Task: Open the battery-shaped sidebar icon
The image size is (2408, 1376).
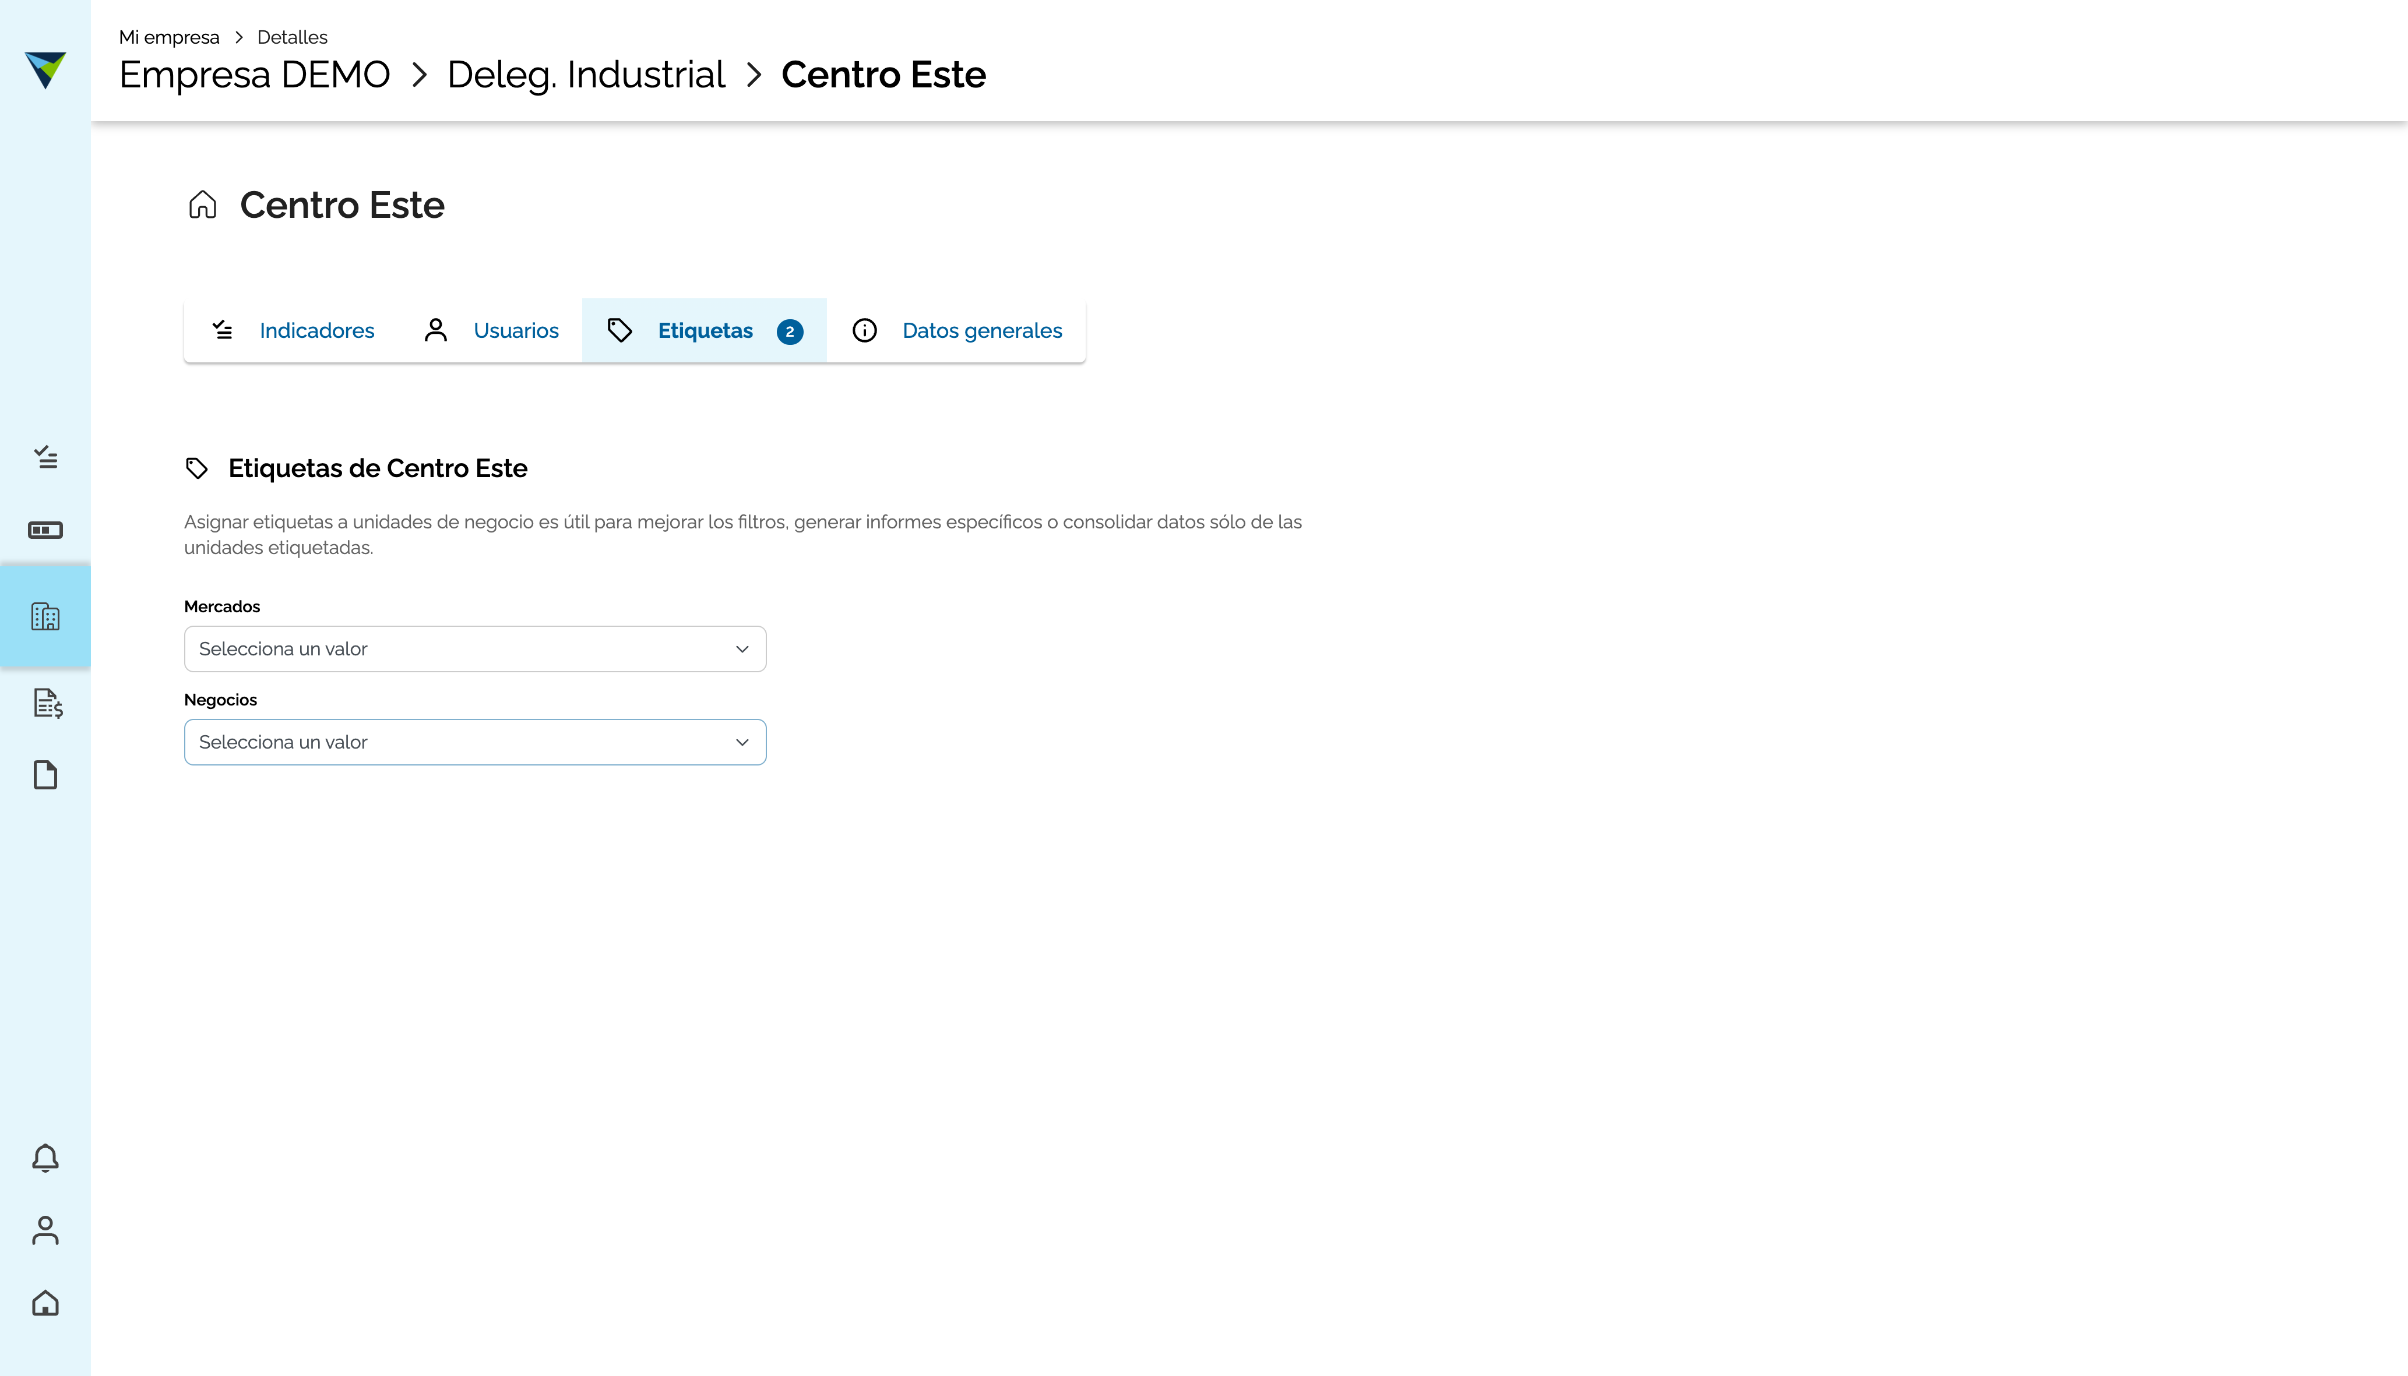Action: point(45,530)
